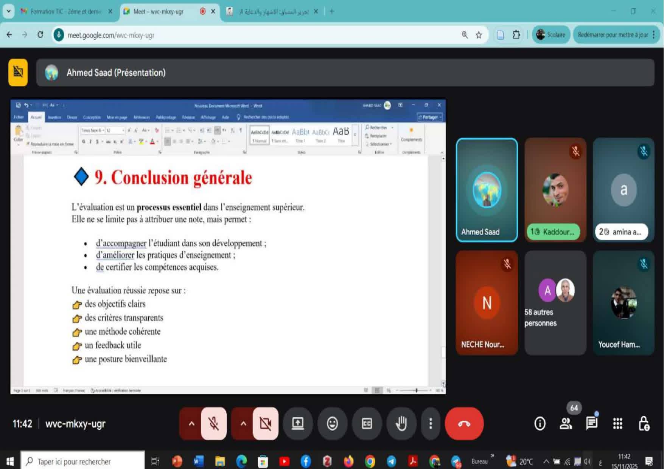Open host controls lock icon
This screenshot has width=664, height=469.
(644, 424)
